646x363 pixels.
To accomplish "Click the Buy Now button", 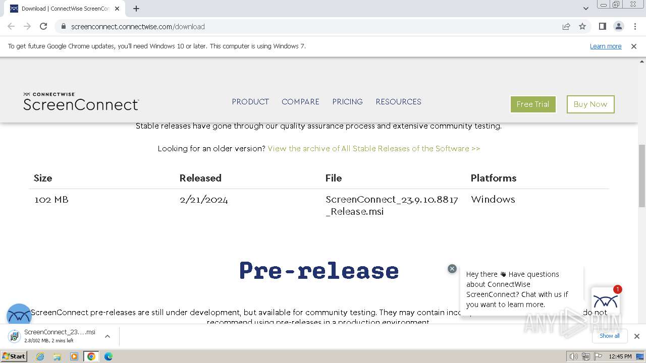I will pos(590,104).
